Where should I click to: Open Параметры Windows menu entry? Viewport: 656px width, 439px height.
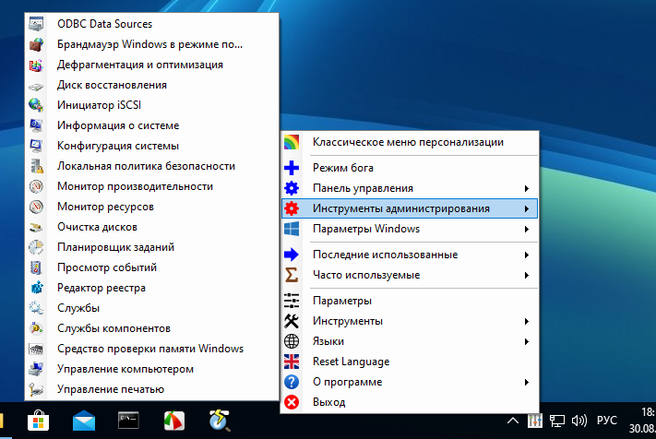pyautogui.click(x=365, y=229)
